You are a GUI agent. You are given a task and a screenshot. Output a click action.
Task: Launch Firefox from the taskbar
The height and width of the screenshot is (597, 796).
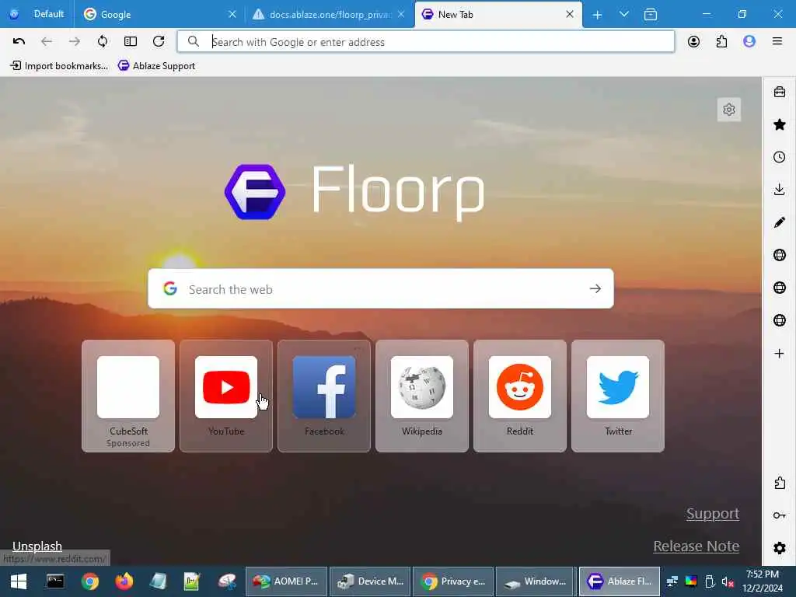coord(124,581)
